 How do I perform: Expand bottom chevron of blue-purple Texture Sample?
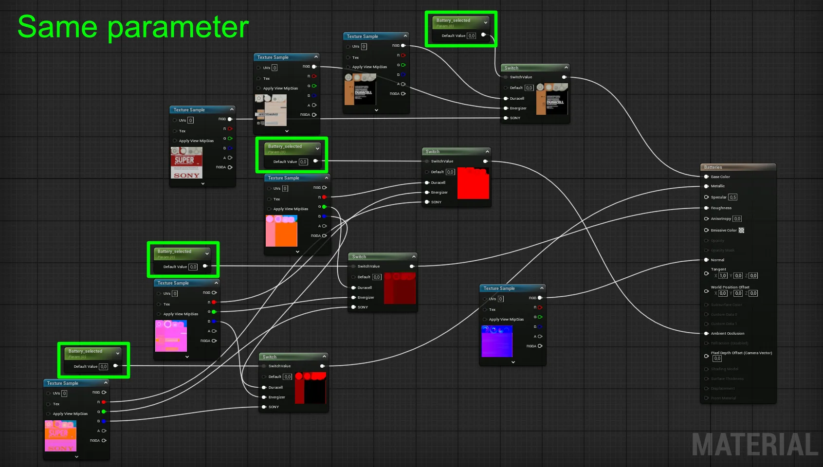[x=513, y=362]
